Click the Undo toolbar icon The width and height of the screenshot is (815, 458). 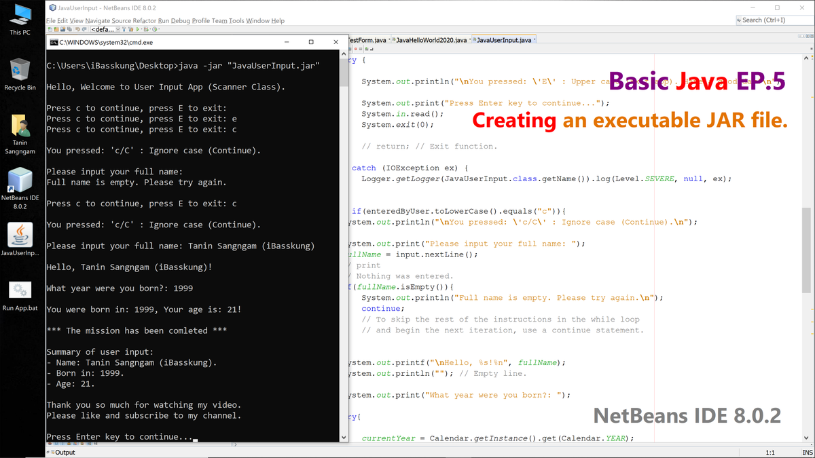tap(77, 29)
